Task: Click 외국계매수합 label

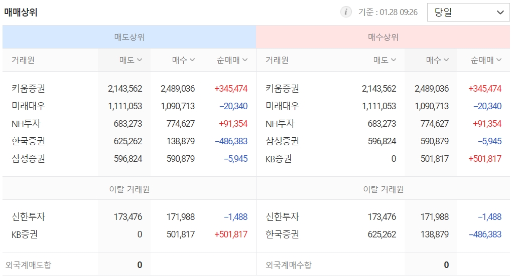Action: click(289, 264)
